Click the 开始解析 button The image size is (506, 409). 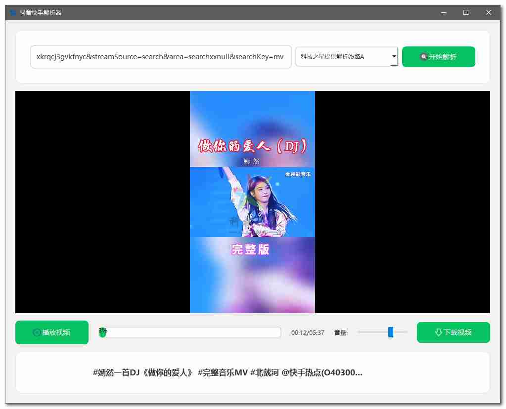tap(438, 57)
